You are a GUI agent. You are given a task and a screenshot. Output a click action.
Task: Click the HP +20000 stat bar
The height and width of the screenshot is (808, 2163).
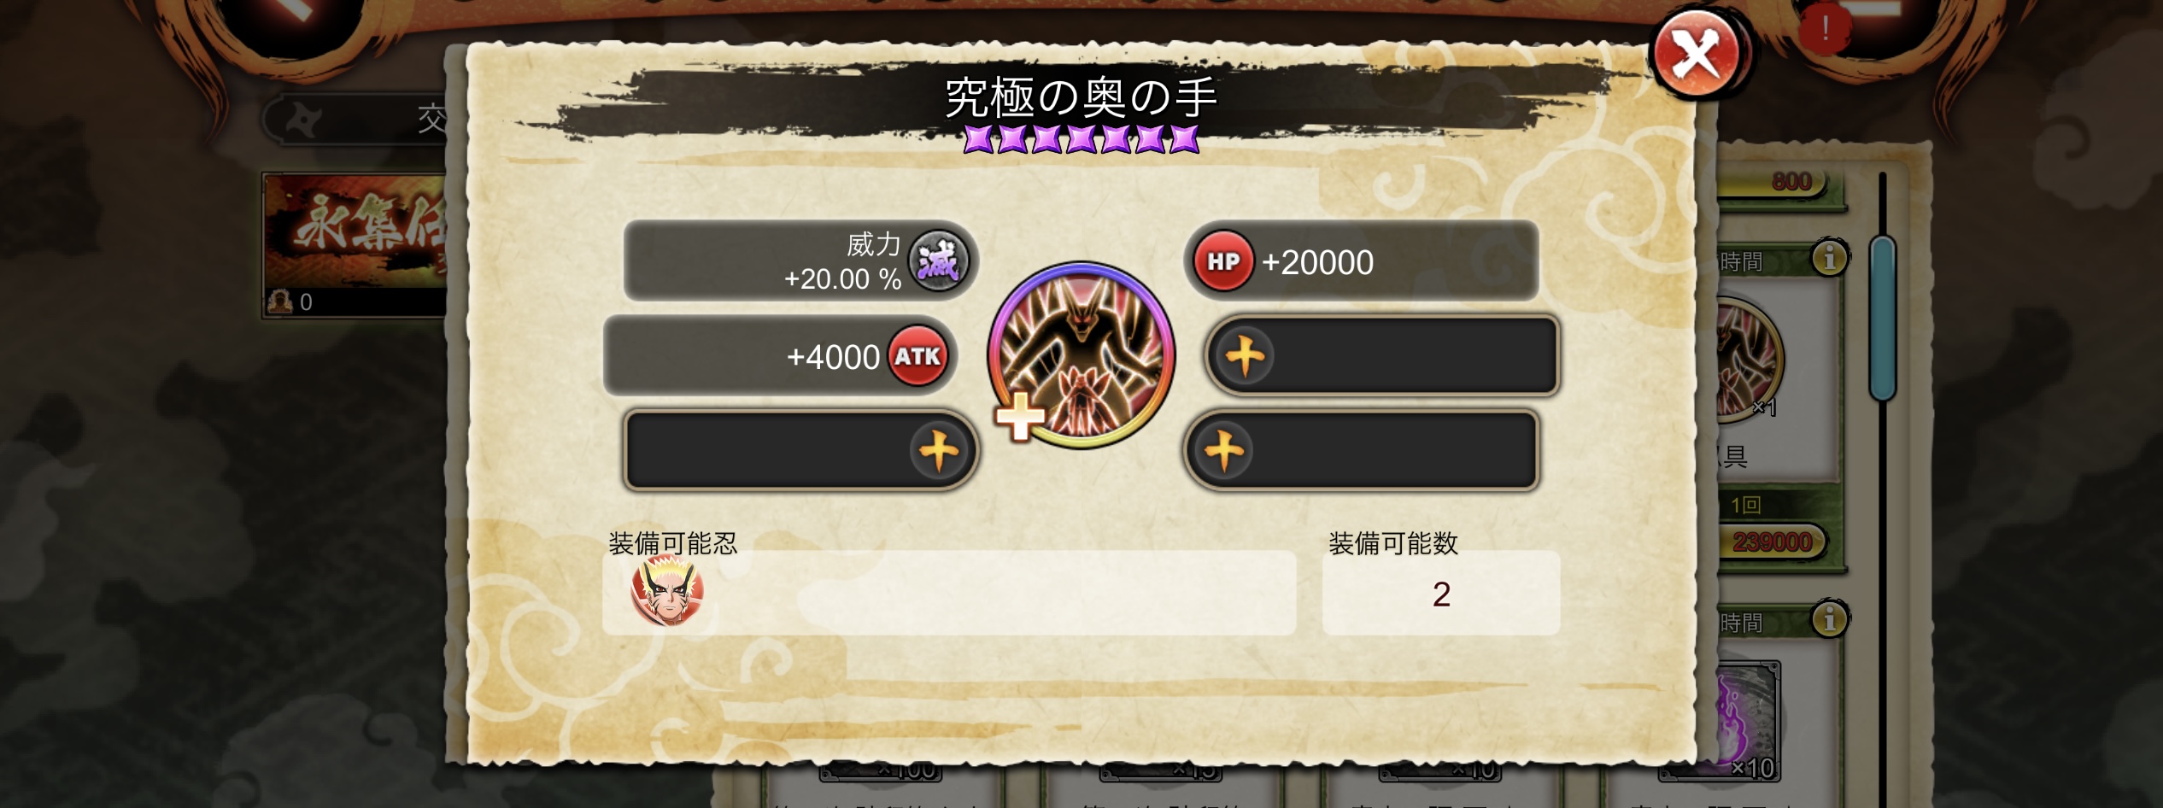coord(1361,261)
